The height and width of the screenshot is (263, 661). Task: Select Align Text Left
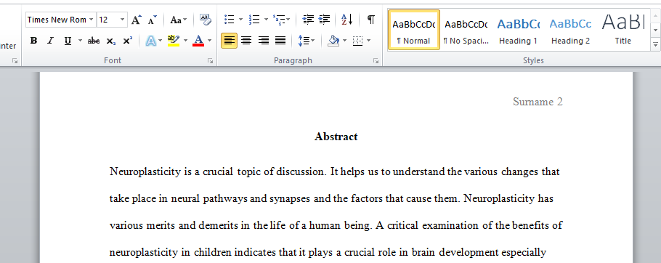[230, 41]
